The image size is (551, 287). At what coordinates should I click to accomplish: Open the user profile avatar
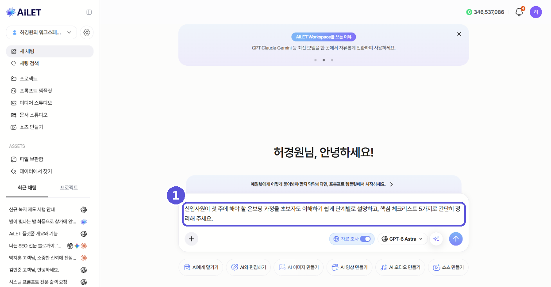(x=536, y=12)
